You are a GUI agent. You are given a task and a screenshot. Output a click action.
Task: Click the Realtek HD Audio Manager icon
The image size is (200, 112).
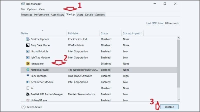[x=28, y=94]
